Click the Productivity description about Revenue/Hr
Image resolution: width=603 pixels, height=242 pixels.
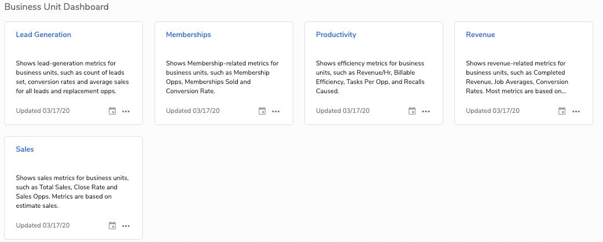(370, 77)
